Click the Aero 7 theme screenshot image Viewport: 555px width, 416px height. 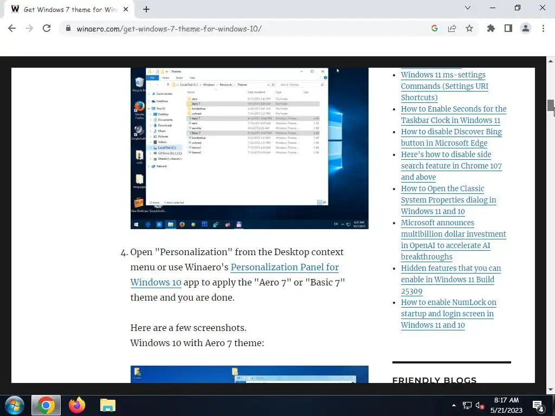(249, 374)
